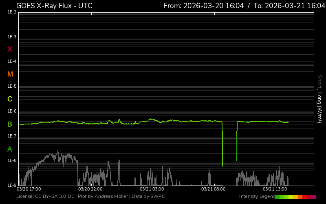Click the GOES X-Ray Flux - UTC title

[x=54, y=6]
